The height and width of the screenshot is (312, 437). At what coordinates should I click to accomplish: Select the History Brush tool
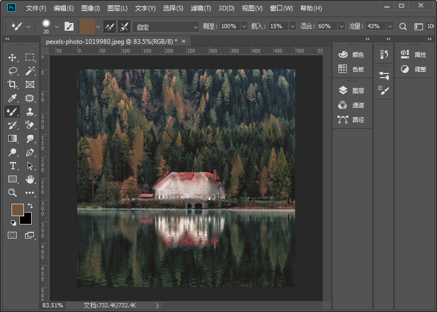click(x=13, y=125)
